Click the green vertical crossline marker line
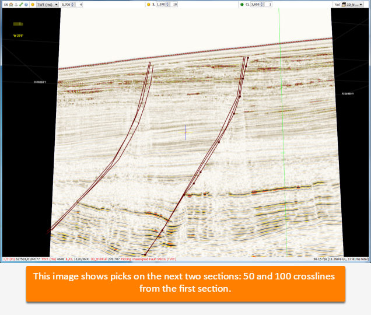Screen dimensions: 371x315 tap(283, 132)
